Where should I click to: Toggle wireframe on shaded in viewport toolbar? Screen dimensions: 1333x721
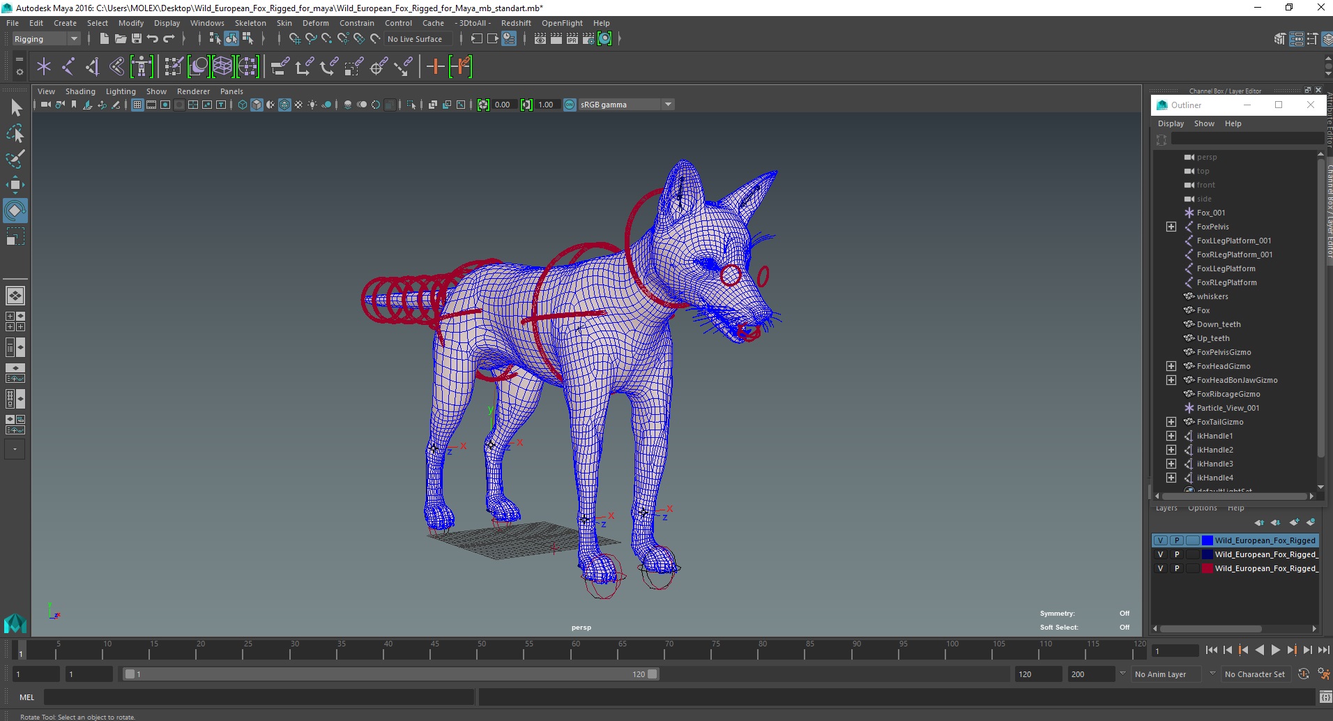pyautogui.click(x=284, y=105)
